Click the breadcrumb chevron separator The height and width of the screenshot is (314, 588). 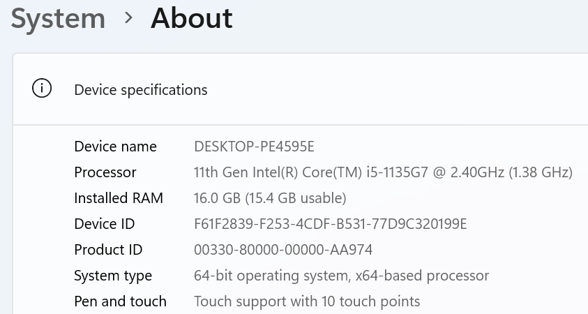[128, 17]
